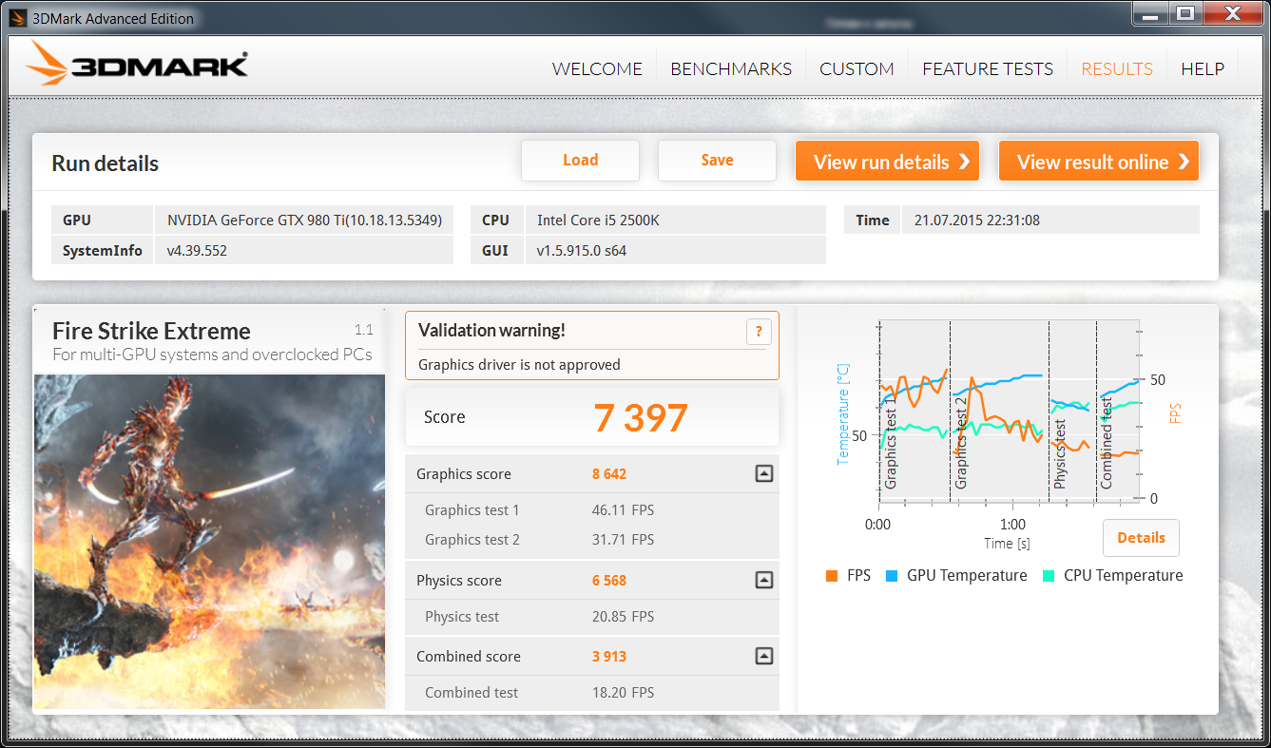Select the GPU value GeForce GTX 980 Ti

304,220
